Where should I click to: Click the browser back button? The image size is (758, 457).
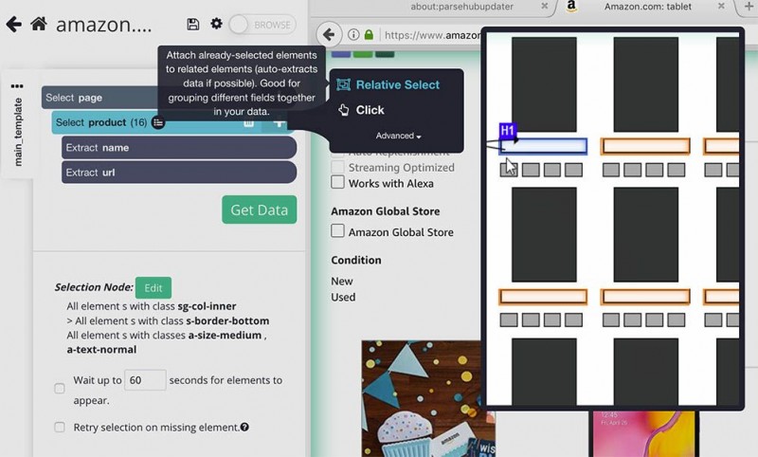click(x=328, y=35)
